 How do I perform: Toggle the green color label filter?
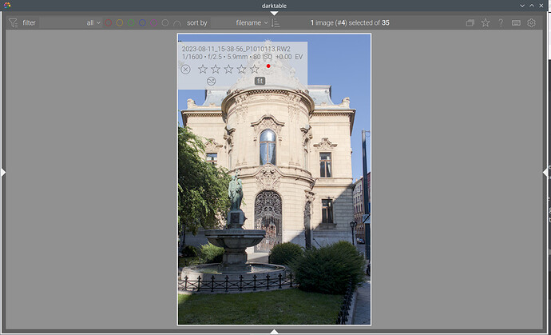tap(131, 23)
